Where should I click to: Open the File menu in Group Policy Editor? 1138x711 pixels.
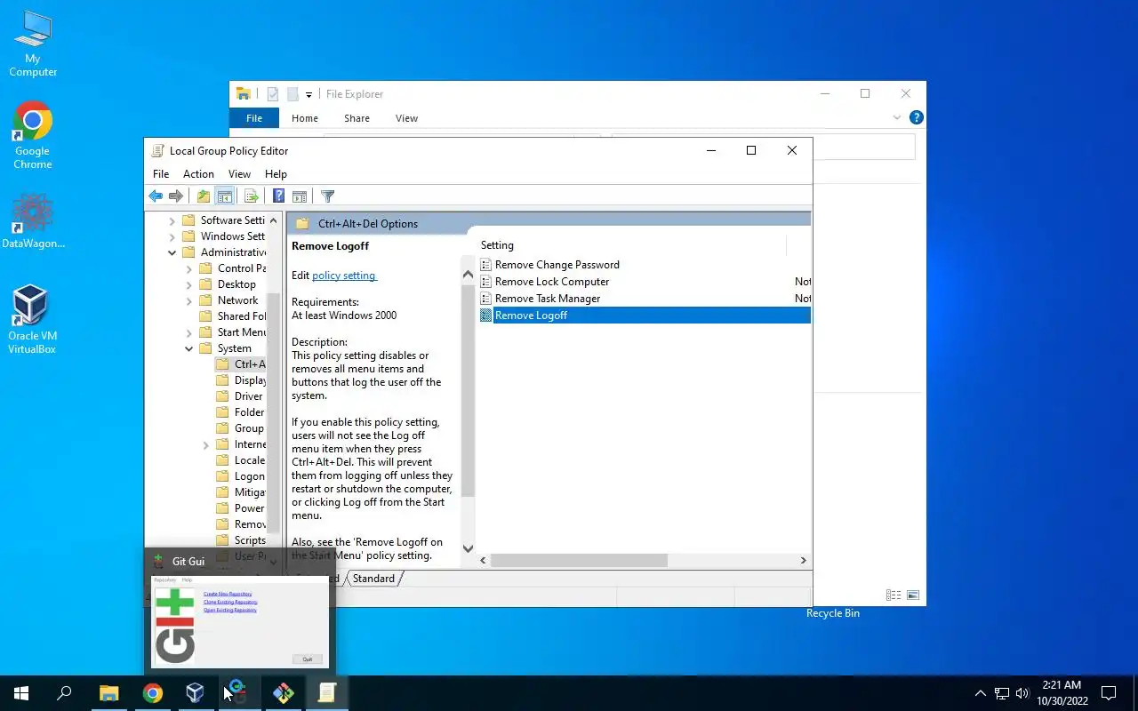(x=161, y=174)
